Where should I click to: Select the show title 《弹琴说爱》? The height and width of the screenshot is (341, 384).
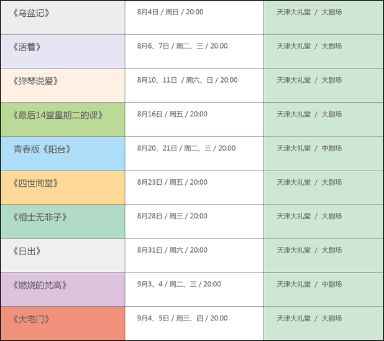point(35,81)
